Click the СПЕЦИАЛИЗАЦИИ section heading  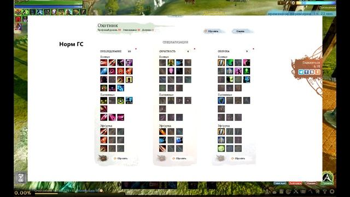pyautogui.click(x=175, y=42)
